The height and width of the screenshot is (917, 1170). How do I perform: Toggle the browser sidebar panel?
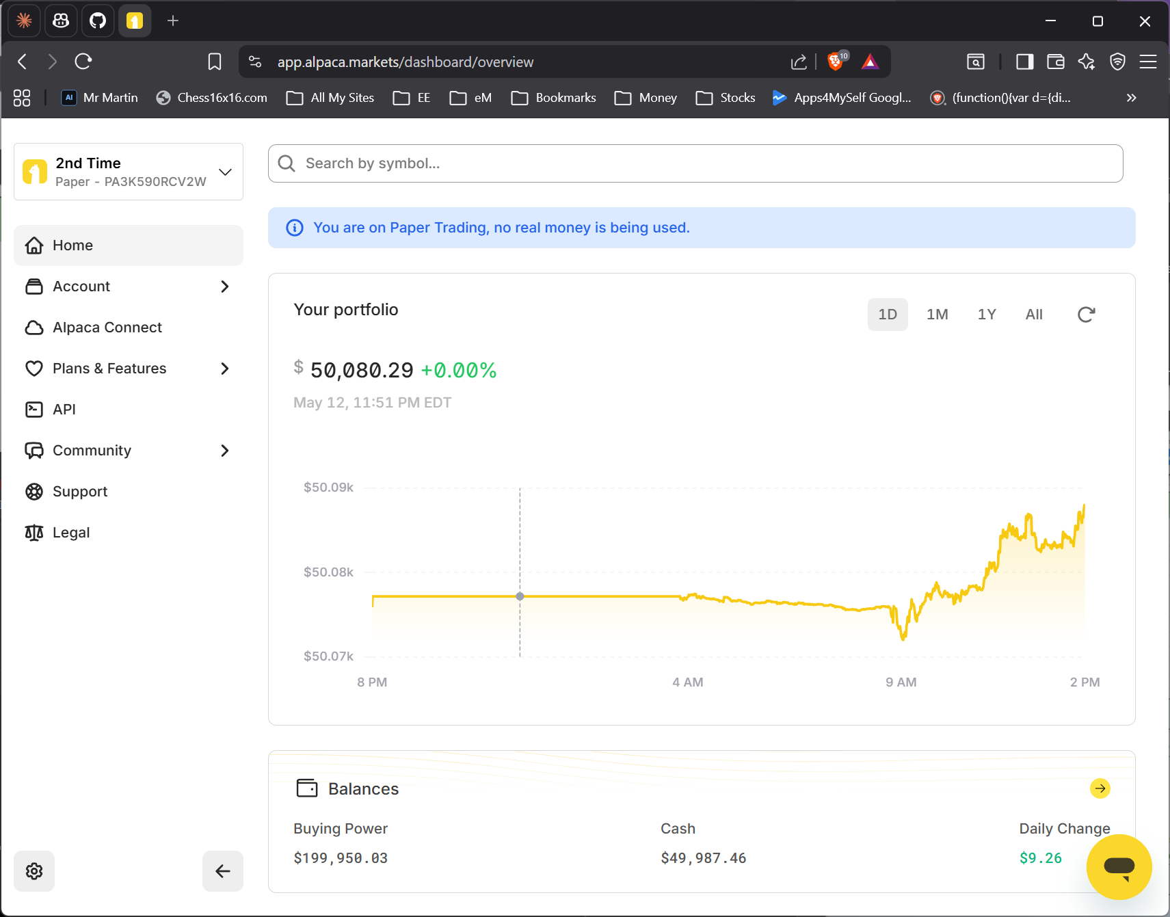[x=1024, y=62]
